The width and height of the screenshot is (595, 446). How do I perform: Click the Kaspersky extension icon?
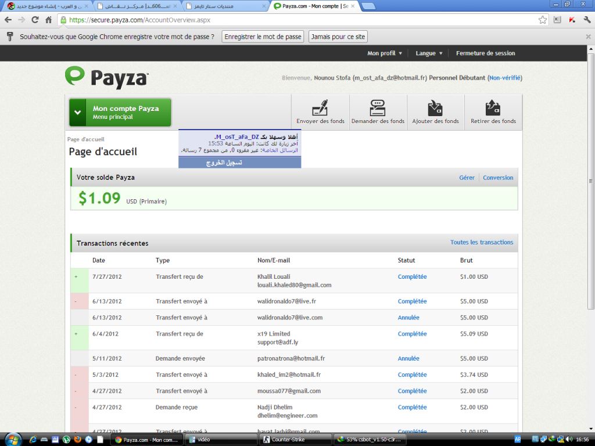(572, 20)
